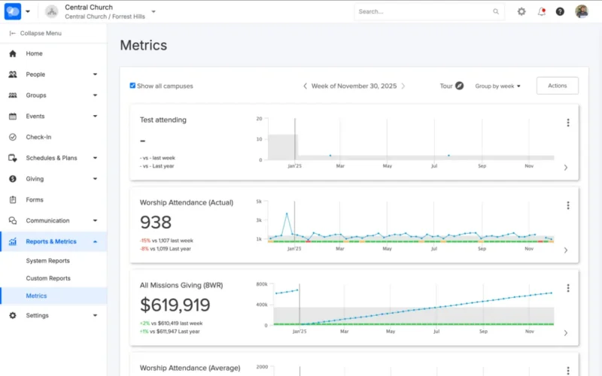Open the Central Church campus dropdown
The height and width of the screenshot is (376, 602).
coord(154,11)
